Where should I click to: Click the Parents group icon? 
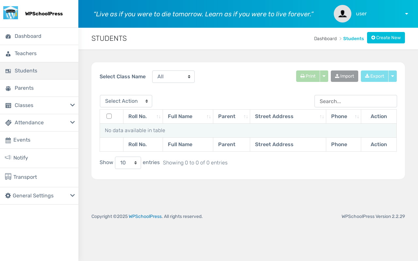click(x=8, y=88)
